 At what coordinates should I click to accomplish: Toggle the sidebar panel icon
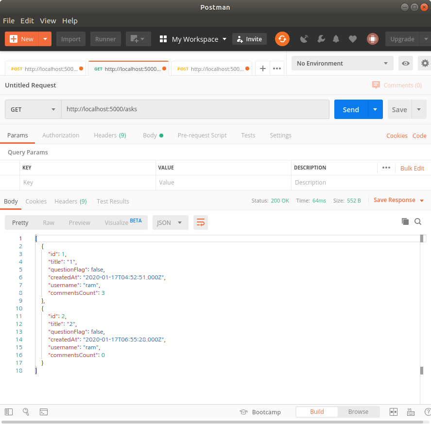(x=9, y=412)
